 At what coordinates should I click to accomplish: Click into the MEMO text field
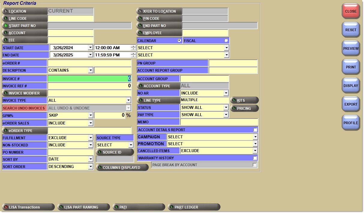(x=219, y=122)
